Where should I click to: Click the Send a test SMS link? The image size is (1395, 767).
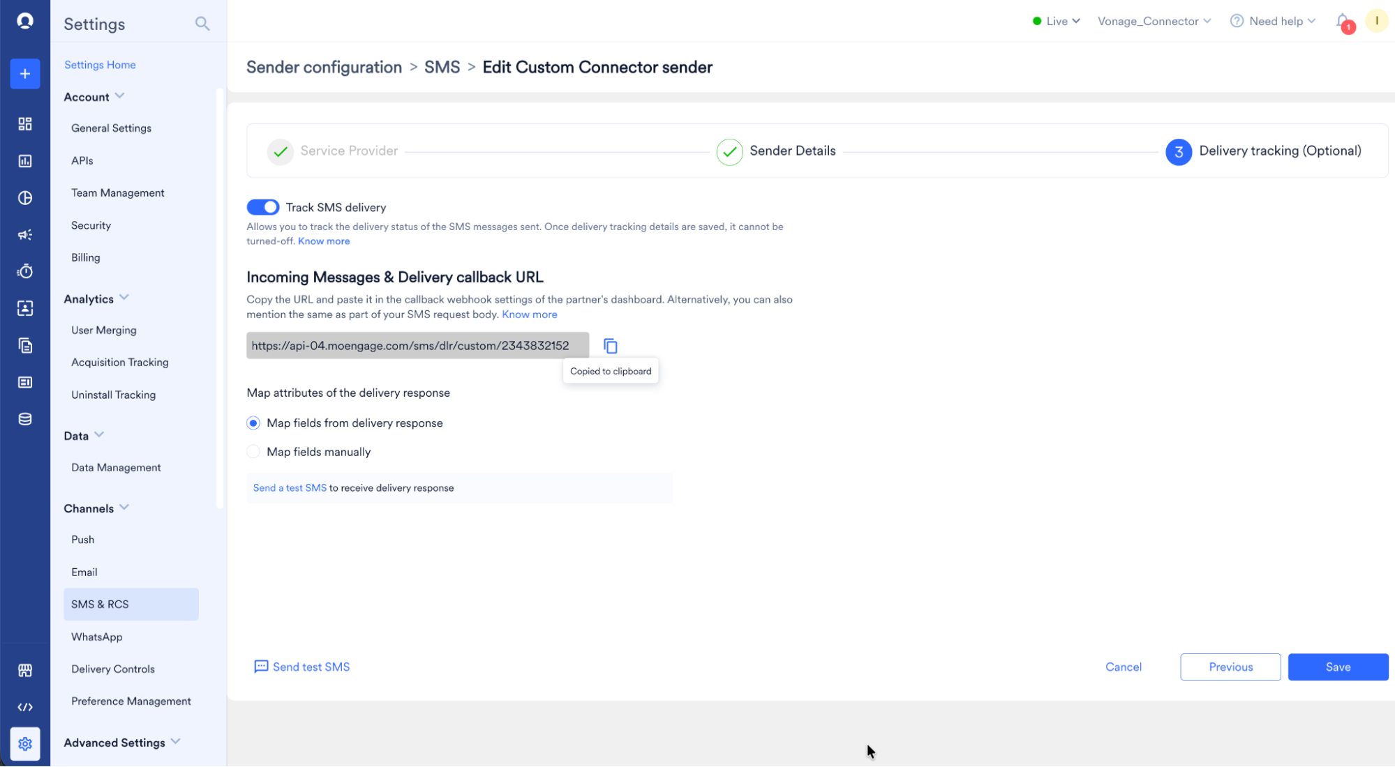click(x=290, y=488)
